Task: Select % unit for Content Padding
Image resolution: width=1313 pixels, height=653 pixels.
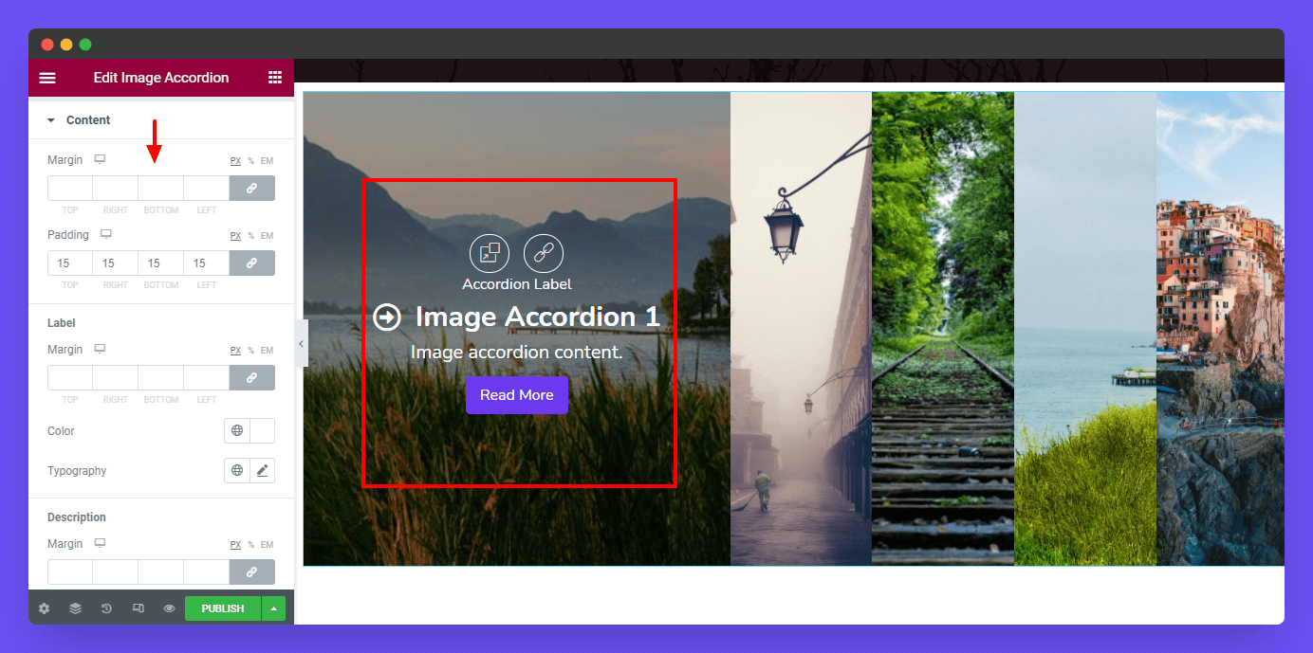Action: pyautogui.click(x=251, y=236)
